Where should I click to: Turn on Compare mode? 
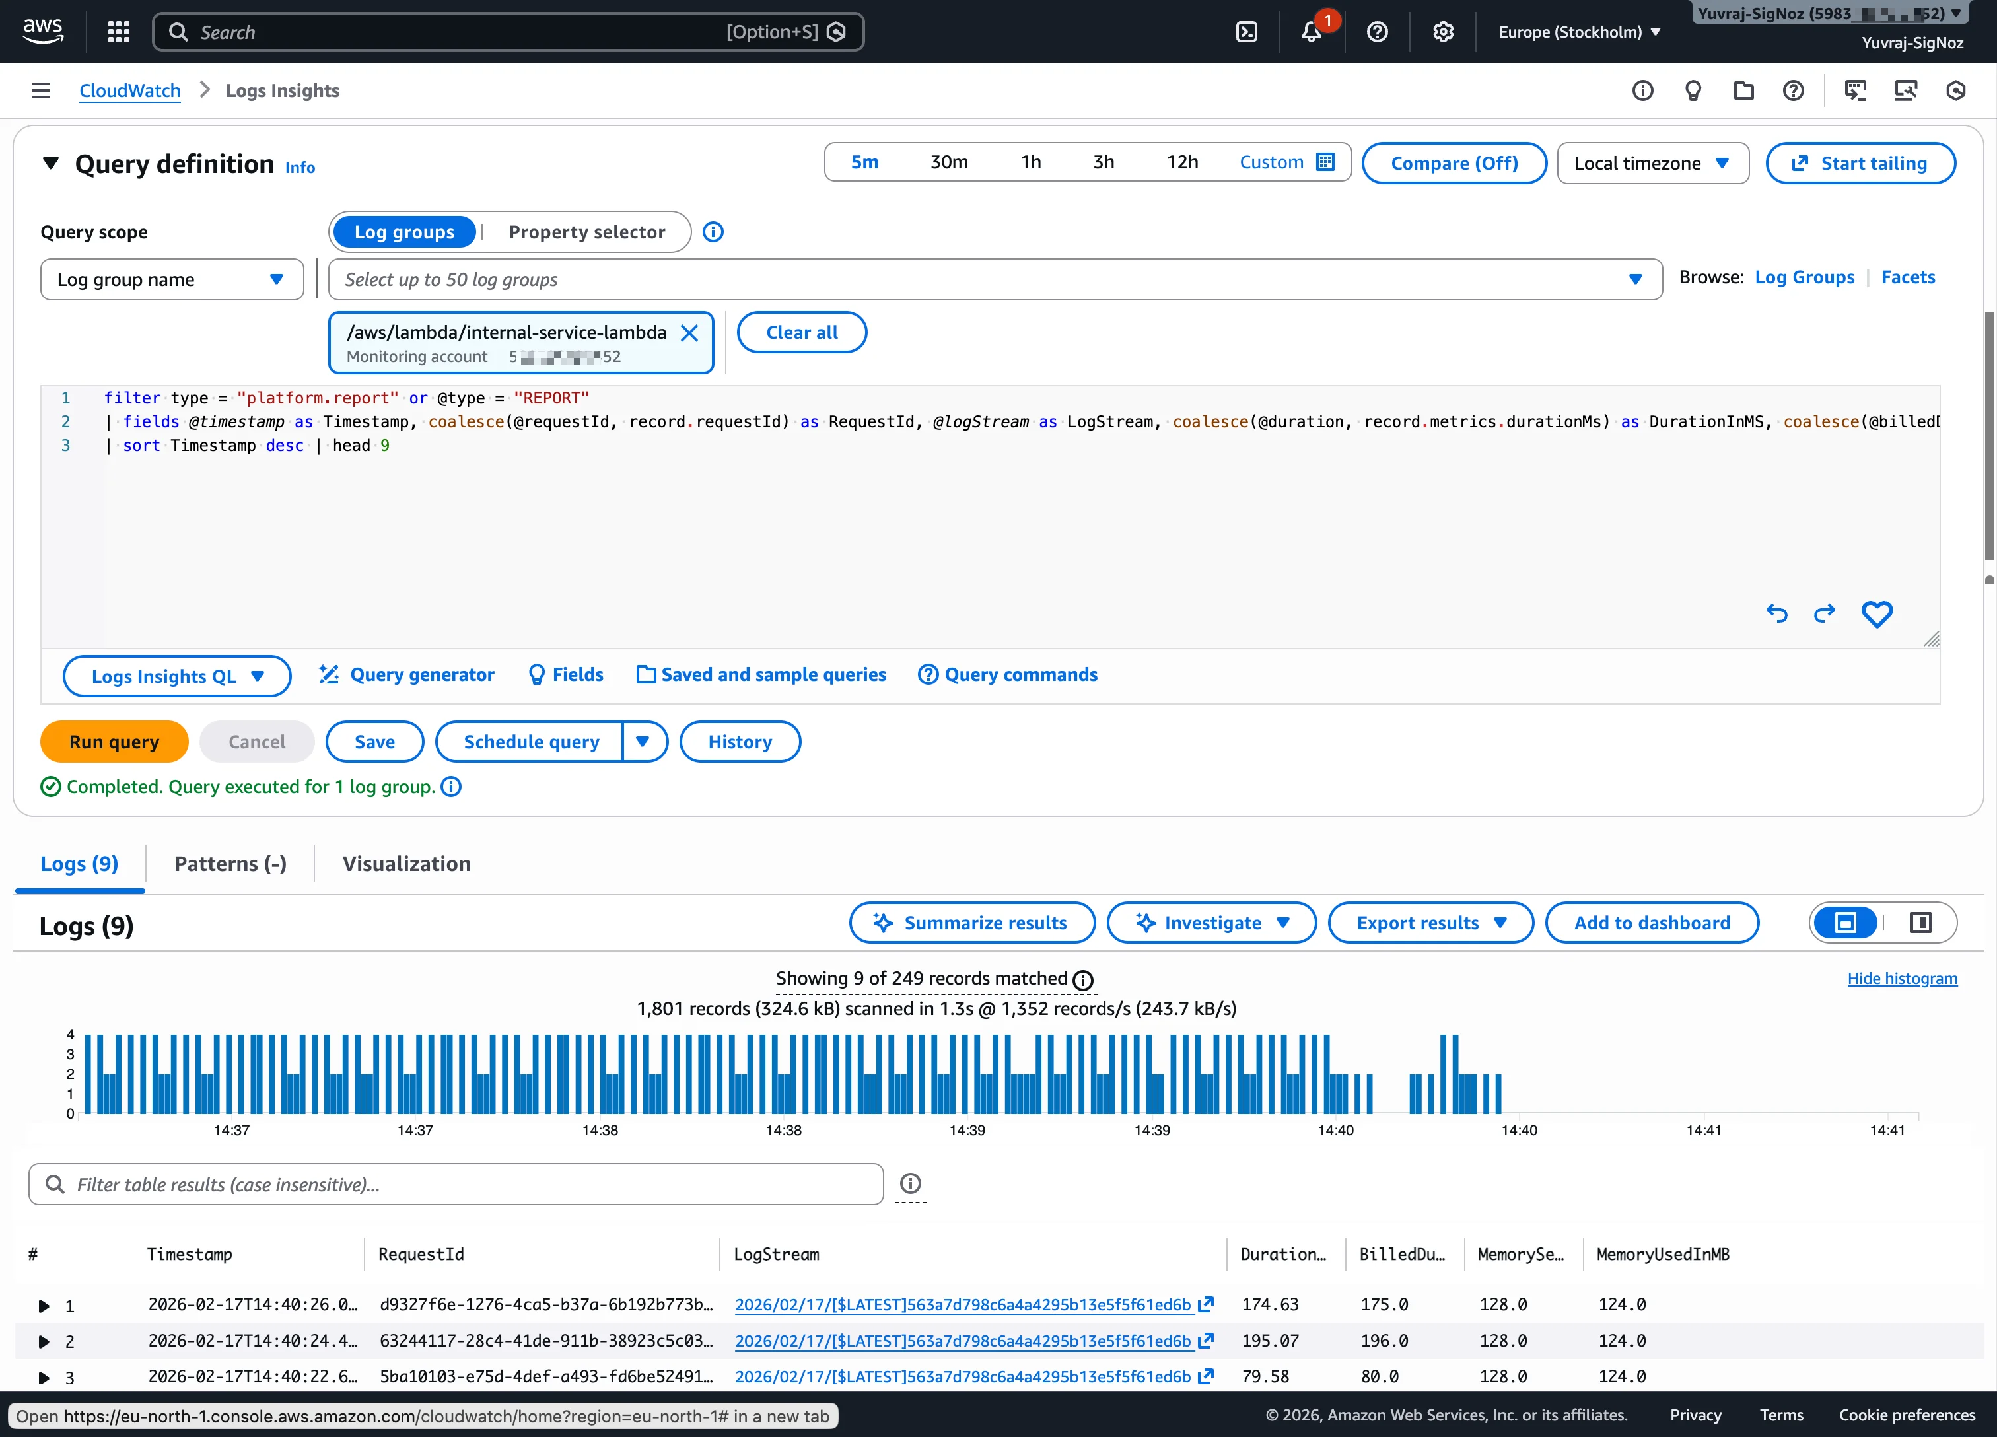click(1454, 163)
